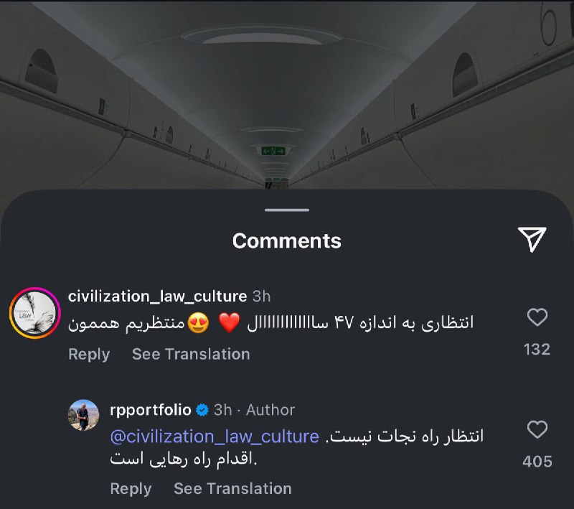Tap the @civilization_law_culture mention
Image resolution: width=574 pixels, height=509 pixels.
[x=215, y=436]
